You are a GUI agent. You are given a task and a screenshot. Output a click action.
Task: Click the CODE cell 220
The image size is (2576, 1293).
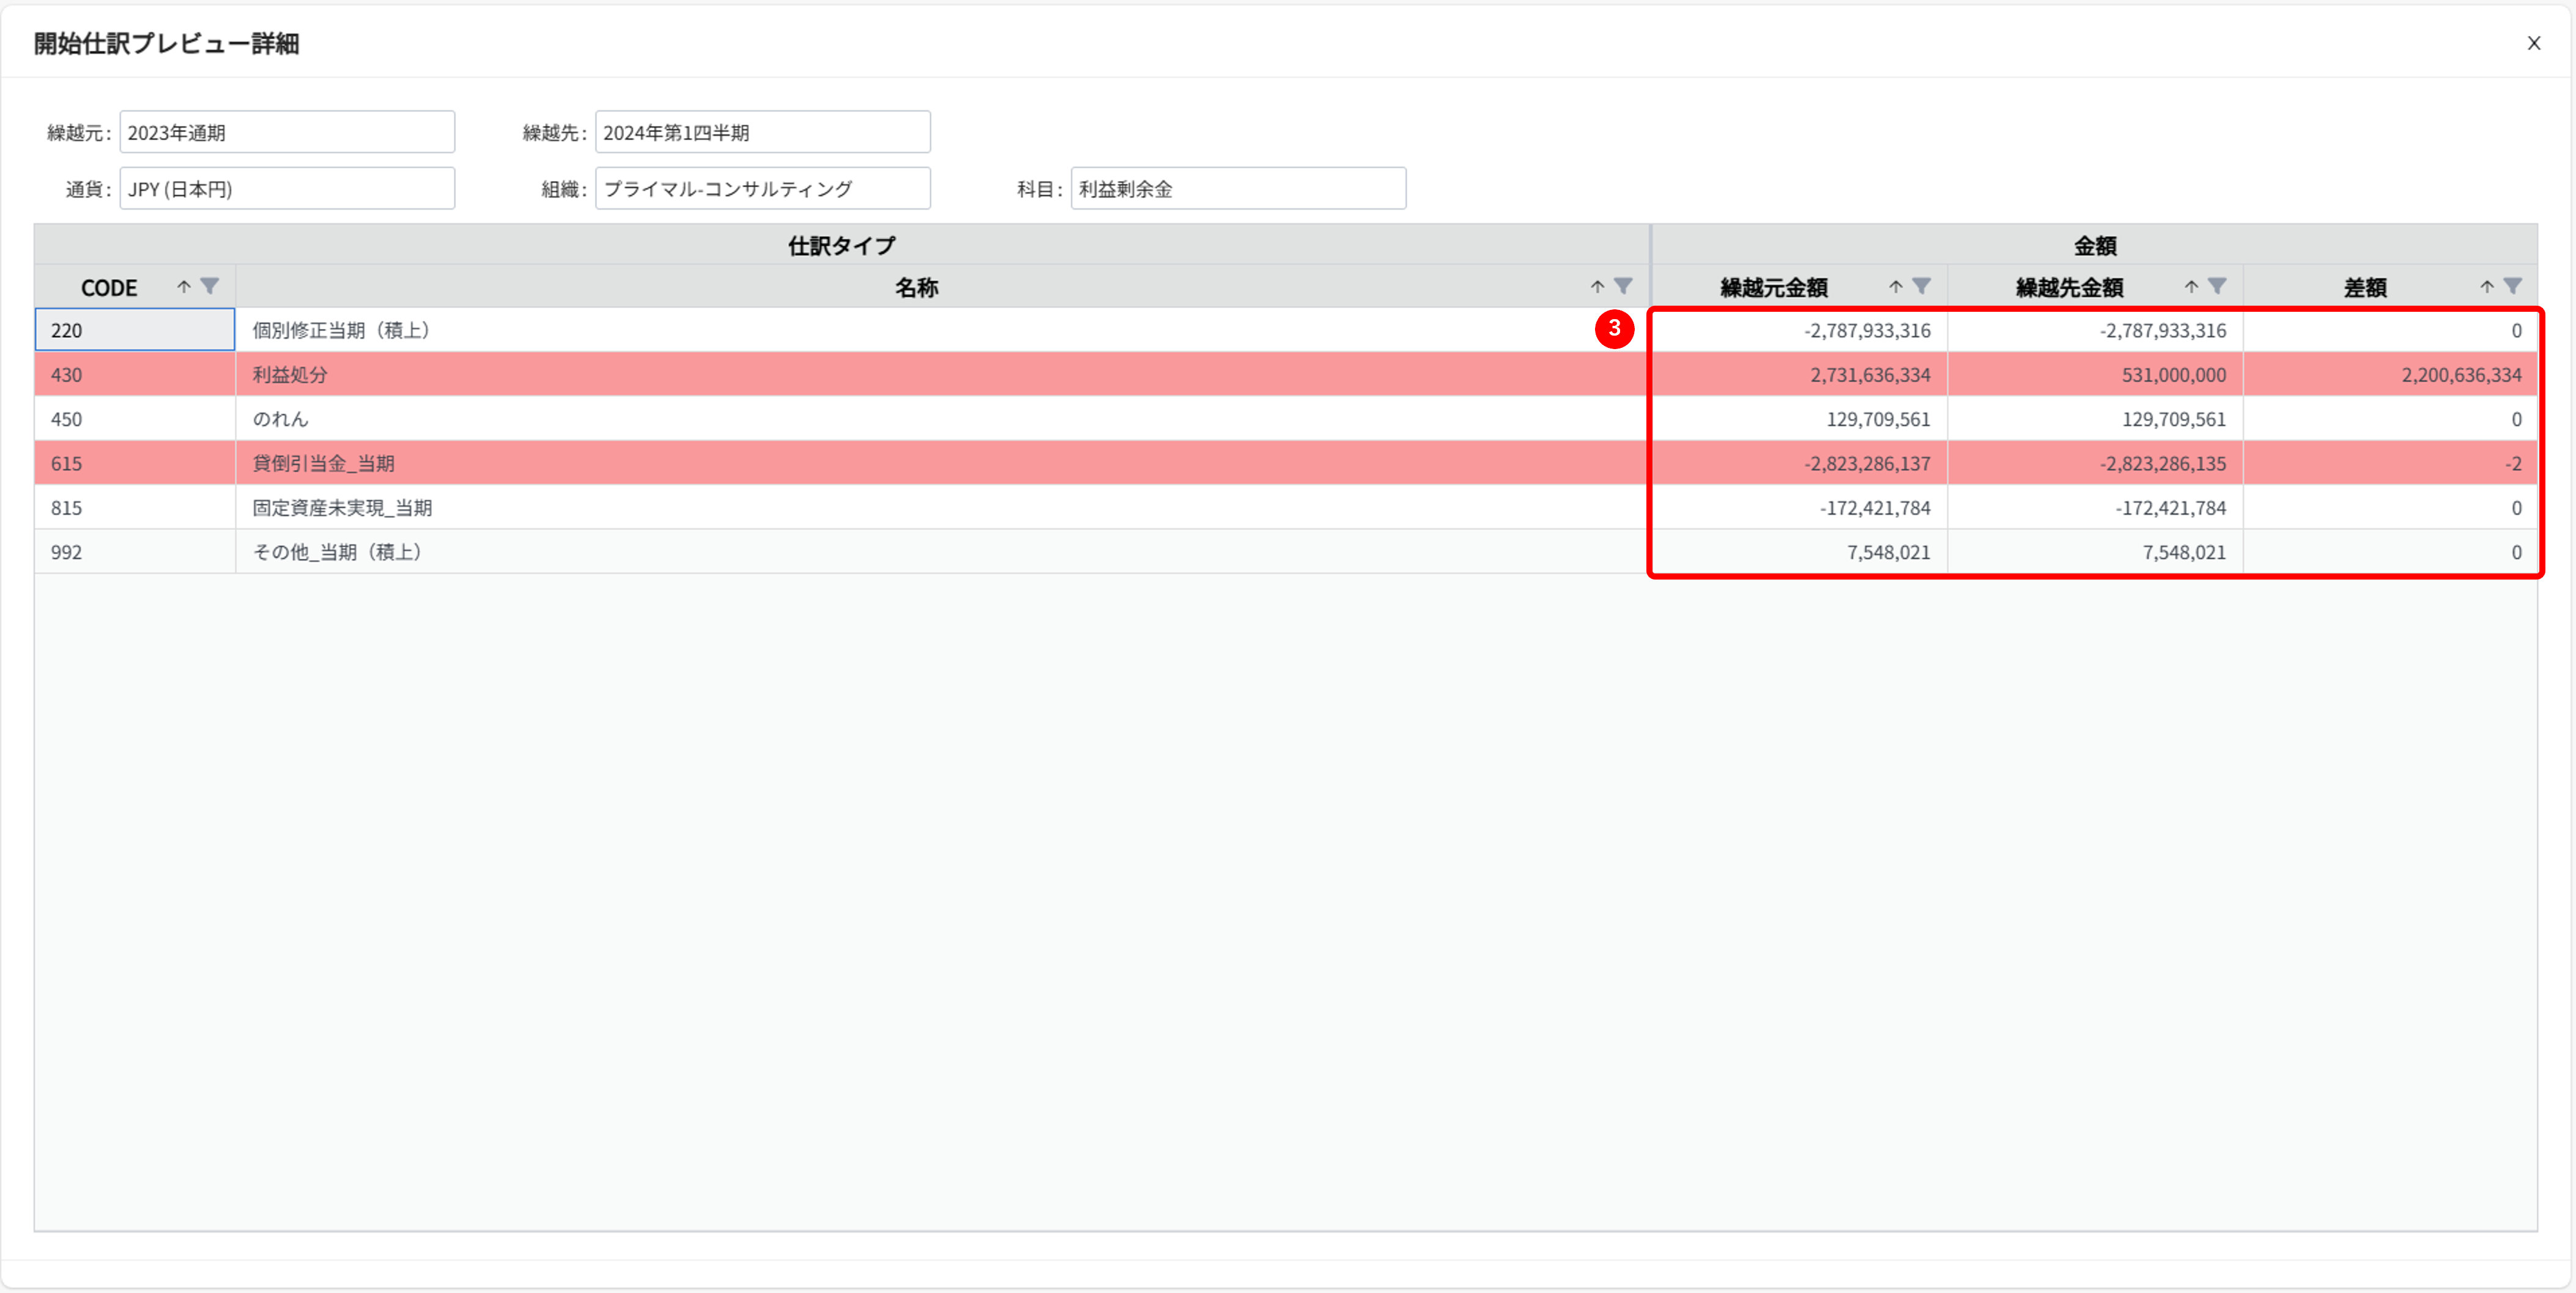(x=135, y=330)
